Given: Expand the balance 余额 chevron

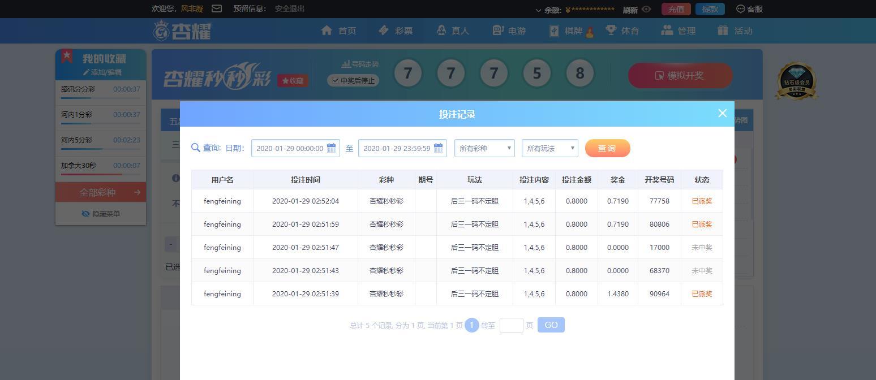Looking at the screenshot, I should pos(538,10).
